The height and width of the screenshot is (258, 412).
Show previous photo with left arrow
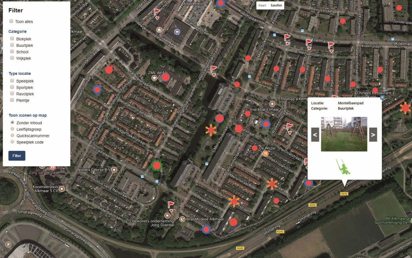click(x=315, y=135)
